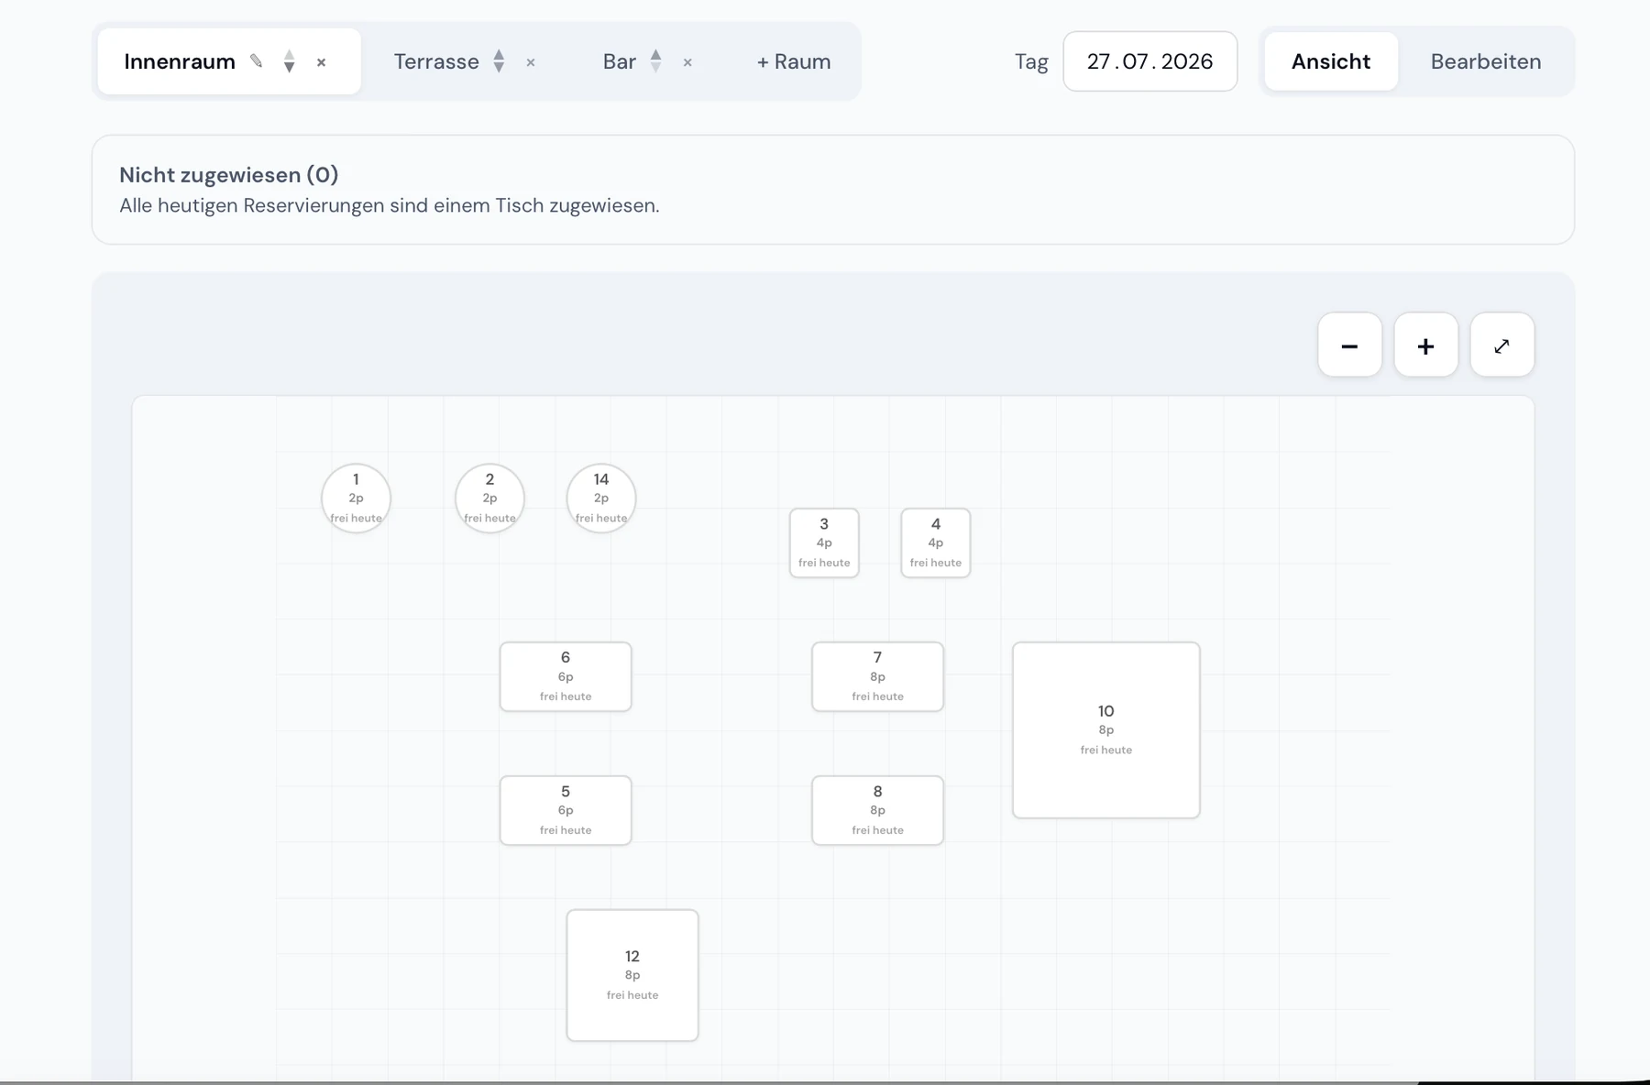Select table 12 at the bottom
The image size is (1650, 1085).
click(x=632, y=975)
